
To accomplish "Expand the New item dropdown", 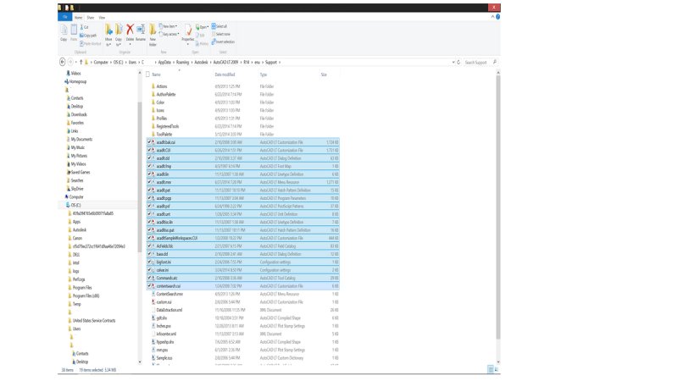I will (169, 26).
